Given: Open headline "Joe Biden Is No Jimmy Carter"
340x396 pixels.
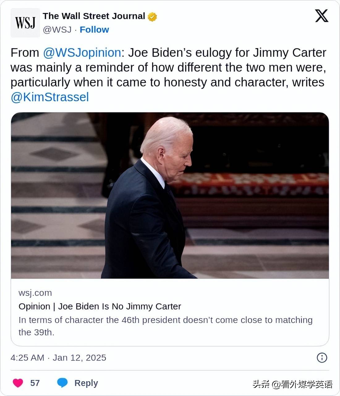Looking at the screenshot, I should (x=100, y=306).
